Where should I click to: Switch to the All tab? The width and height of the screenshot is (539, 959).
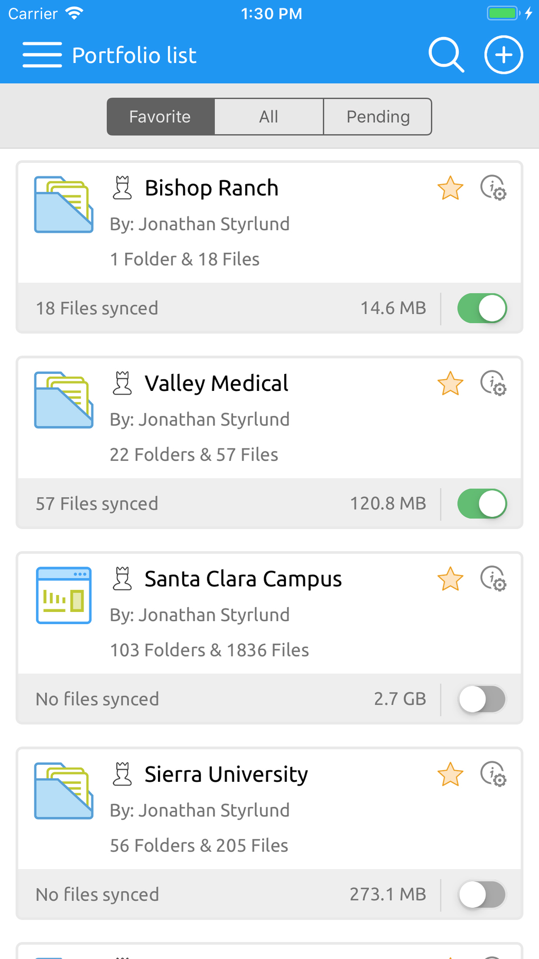tap(268, 116)
